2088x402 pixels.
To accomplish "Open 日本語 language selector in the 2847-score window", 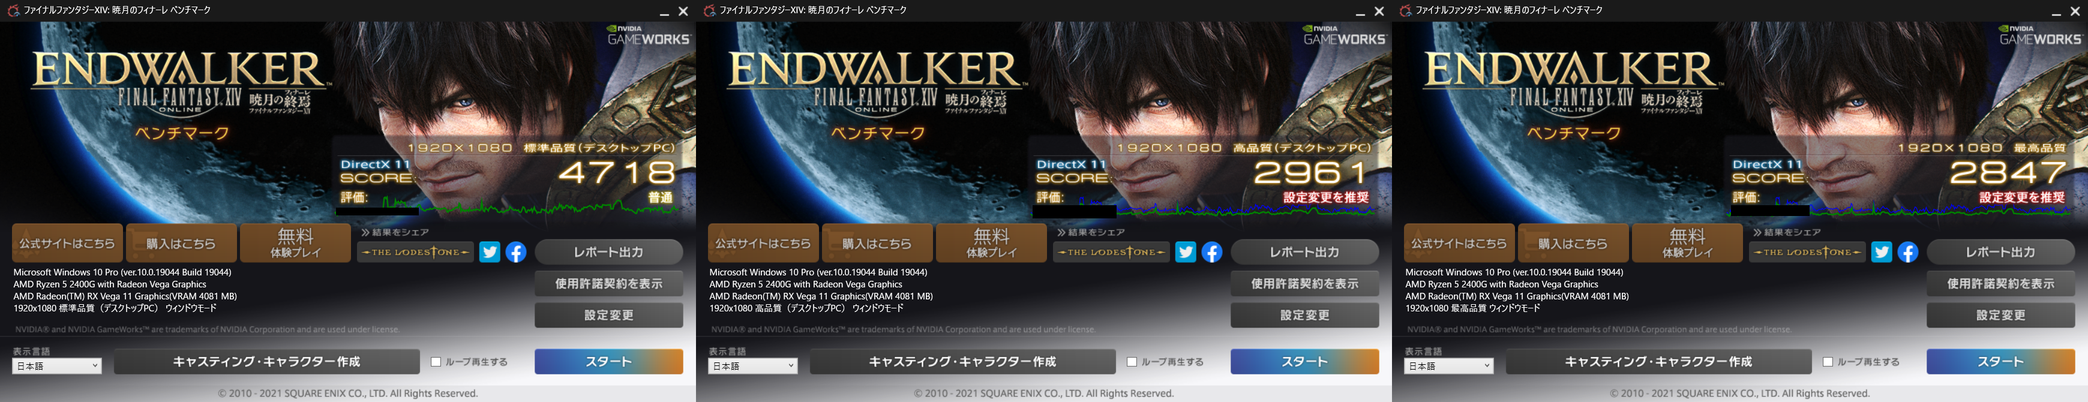I will point(1448,367).
